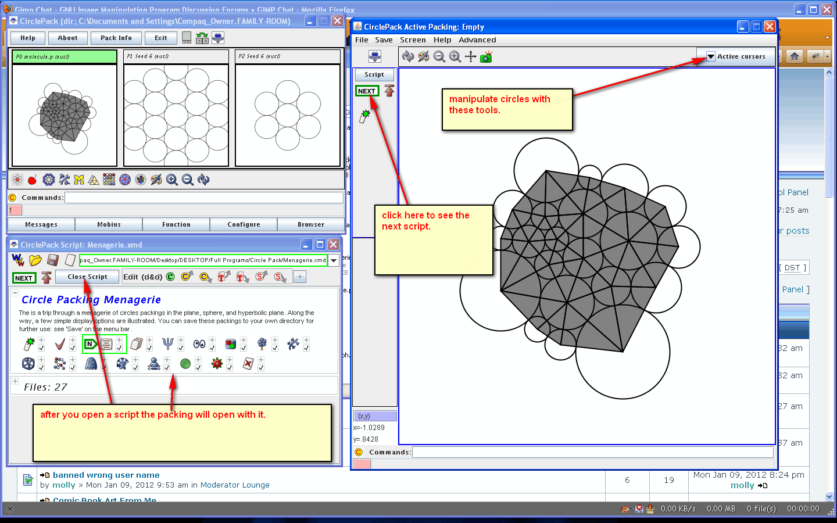This screenshot has height=523, width=837.
Task: Select the P1 Seed 6 packing thumbnail
Action: (176, 108)
